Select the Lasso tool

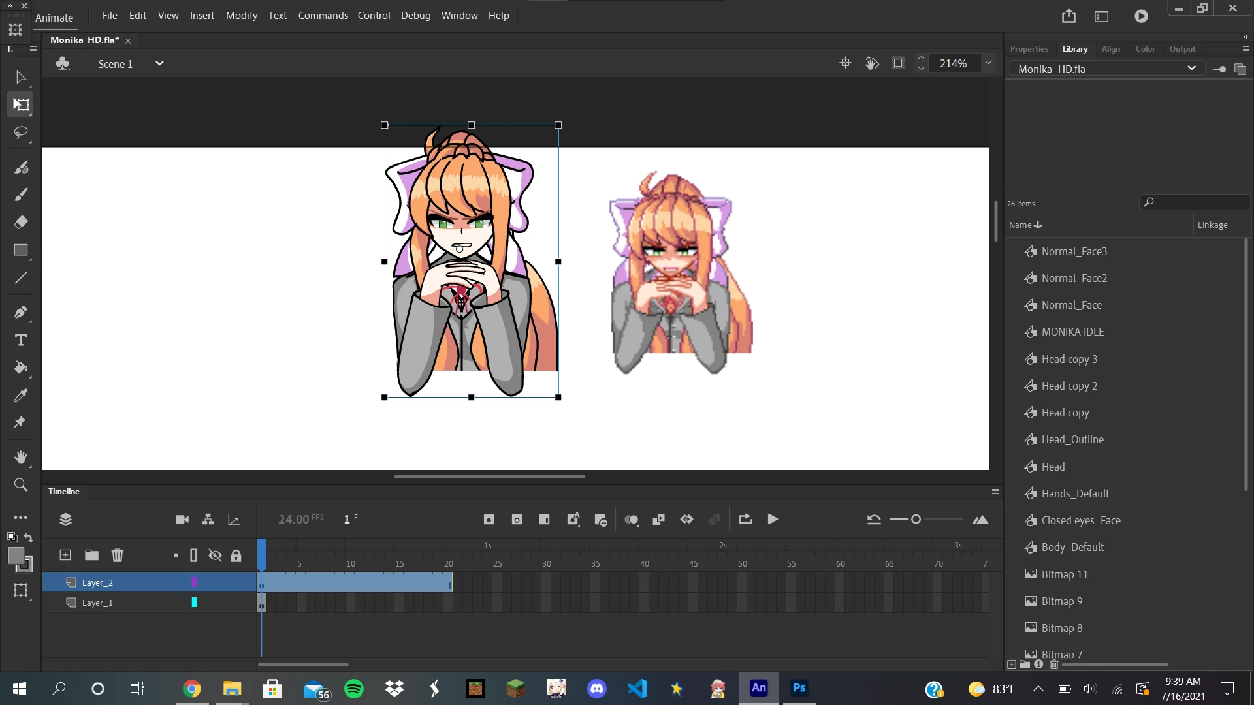pos(20,133)
